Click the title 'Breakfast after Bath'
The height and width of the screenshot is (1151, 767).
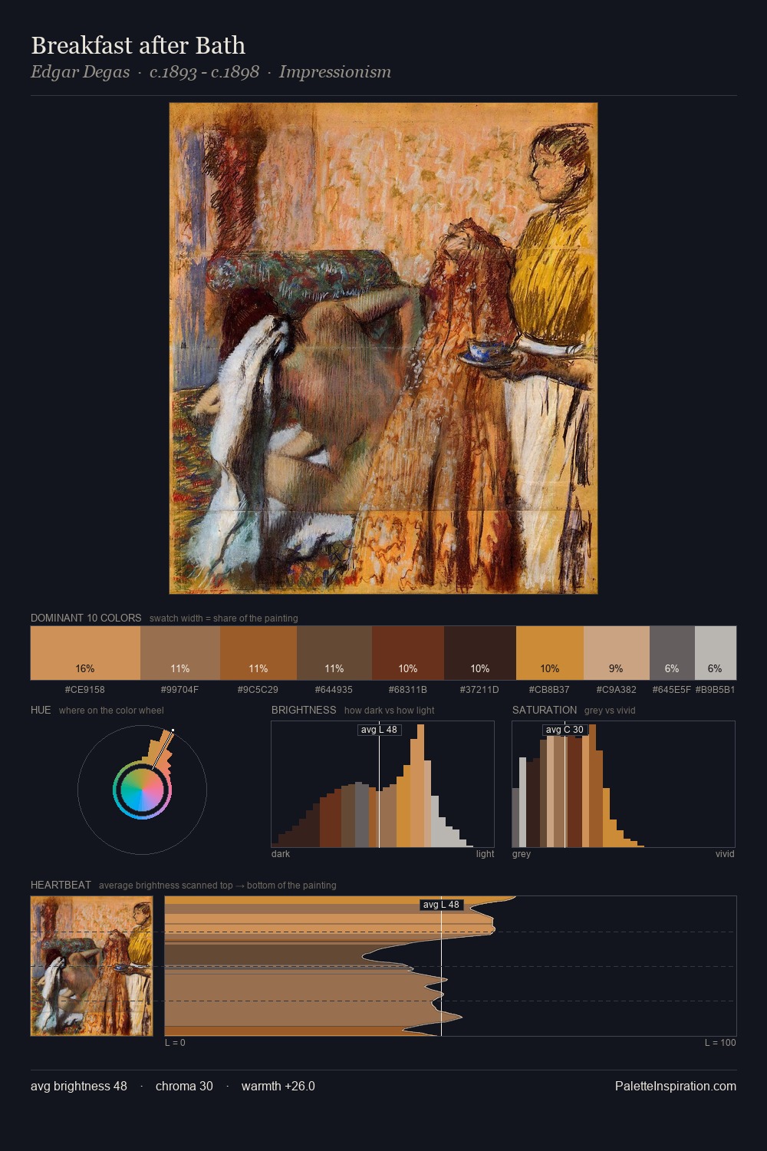pyautogui.click(x=138, y=45)
